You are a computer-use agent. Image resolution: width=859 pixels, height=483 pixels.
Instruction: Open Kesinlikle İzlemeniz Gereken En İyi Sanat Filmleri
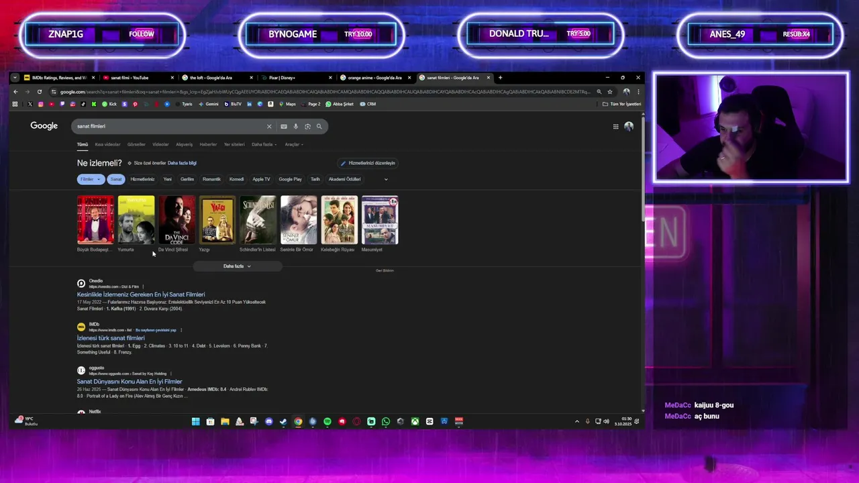pyautogui.click(x=141, y=294)
